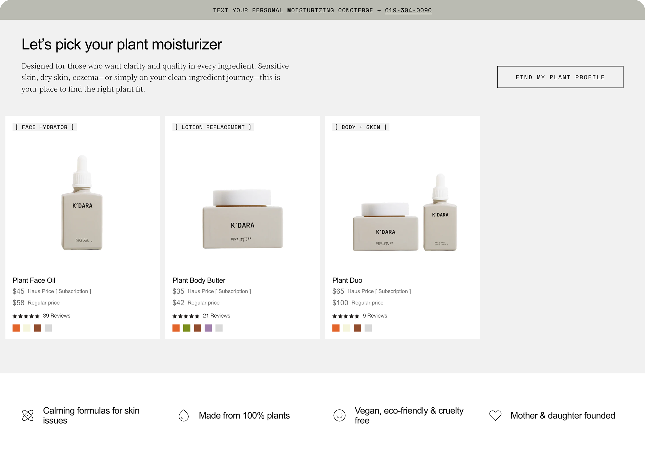This screenshot has height=457, width=645.
Task: Click the Find My Plant Profile button
Action: [560, 77]
